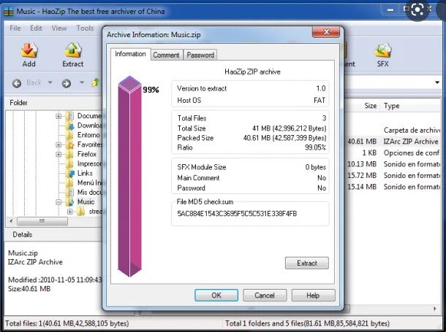The width and height of the screenshot is (446, 332).
Task: Click the SFX toolbar icon
Action: tap(382, 55)
